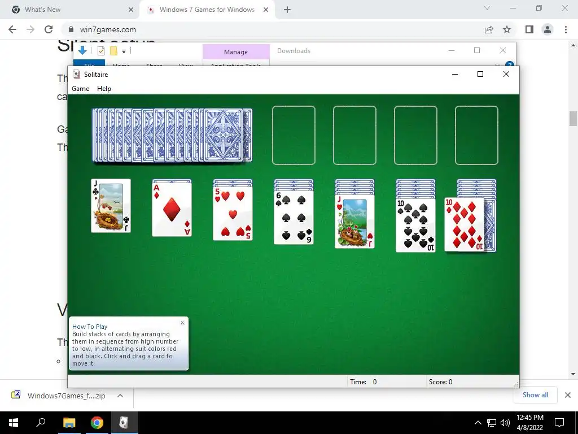
Task: Maximize the Downloads Explorer window
Action: pos(477,50)
